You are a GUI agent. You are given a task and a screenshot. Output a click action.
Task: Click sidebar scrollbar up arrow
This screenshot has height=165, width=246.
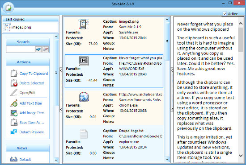pyautogui.click(x=56, y=37)
